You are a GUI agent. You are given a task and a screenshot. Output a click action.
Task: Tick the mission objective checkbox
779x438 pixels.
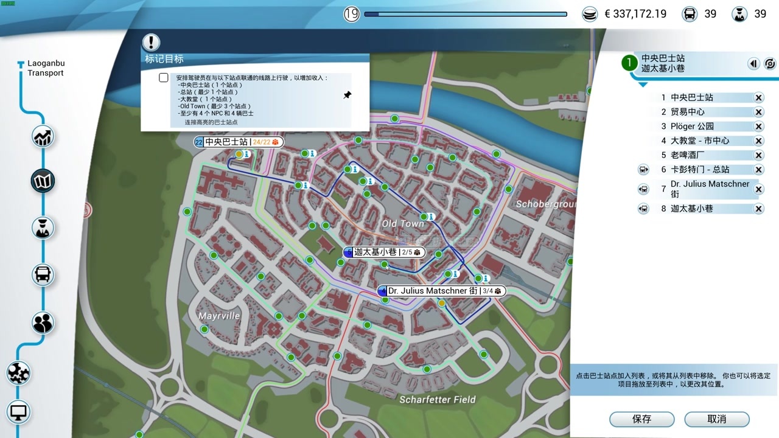tap(163, 77)
